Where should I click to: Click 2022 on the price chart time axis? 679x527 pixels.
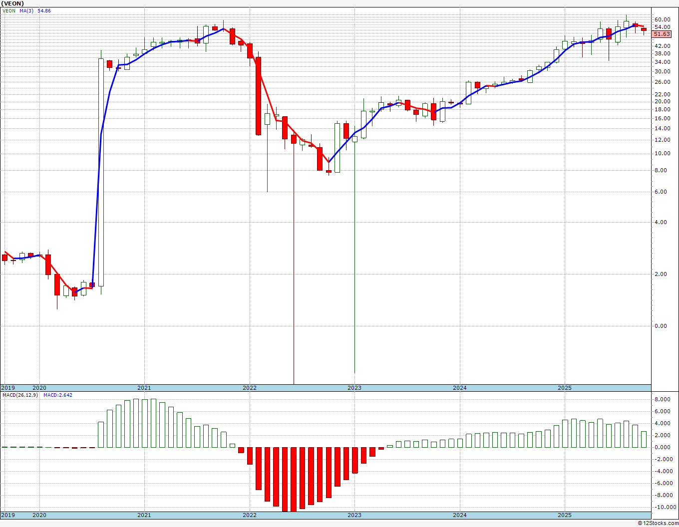point(250,388)
